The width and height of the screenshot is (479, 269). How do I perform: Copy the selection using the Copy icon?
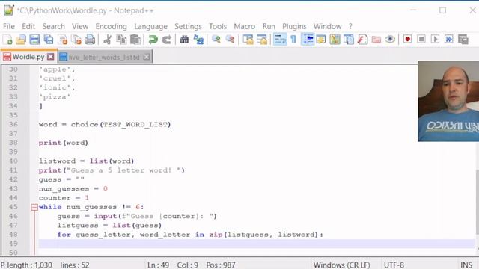121,40
